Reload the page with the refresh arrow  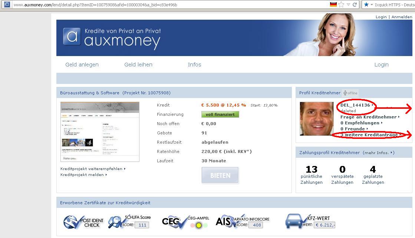pyautogui.click(x=355, y=4)
